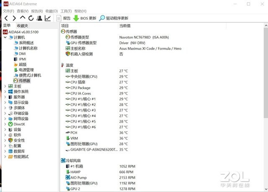Select AIDA64 v6.00.5100 root node

(21, 32)
